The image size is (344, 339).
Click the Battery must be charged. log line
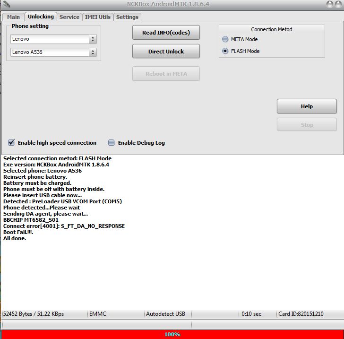point(37,183)
